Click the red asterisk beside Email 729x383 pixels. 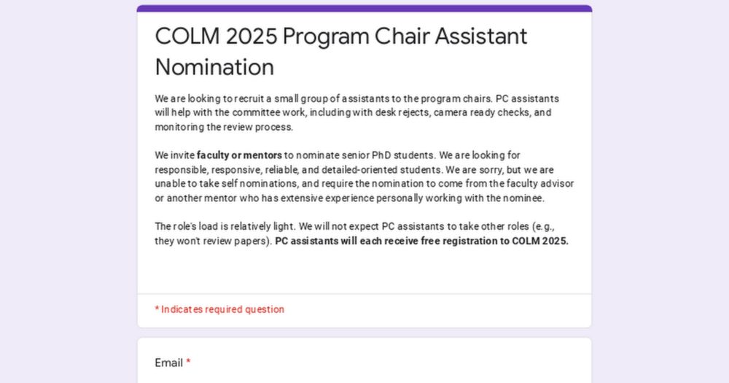point(188,362)
